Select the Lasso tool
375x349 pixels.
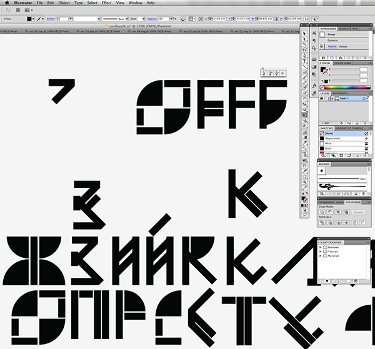point(304,50)
